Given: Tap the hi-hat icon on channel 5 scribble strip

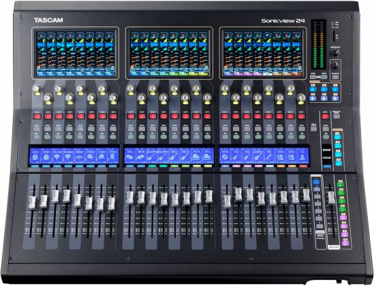Looking at the screenshot, I should [79, 157].
